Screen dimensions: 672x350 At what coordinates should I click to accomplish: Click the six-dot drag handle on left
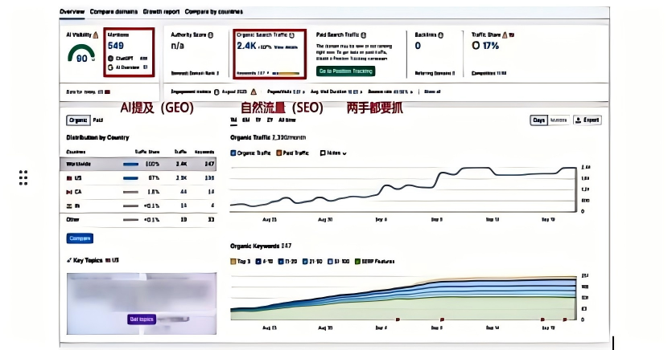click(24, 177)
